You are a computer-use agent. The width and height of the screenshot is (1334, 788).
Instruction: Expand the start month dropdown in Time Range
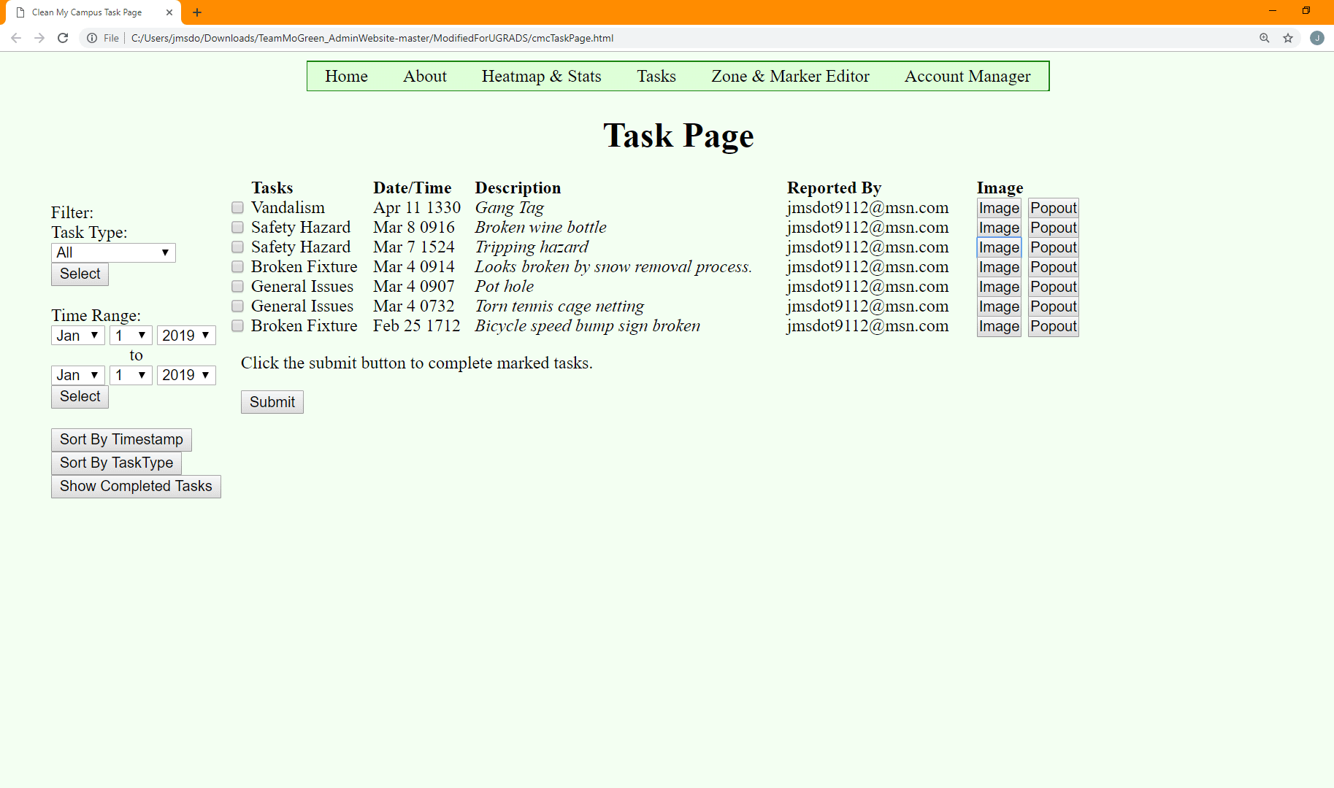click(x=77, y=336)
